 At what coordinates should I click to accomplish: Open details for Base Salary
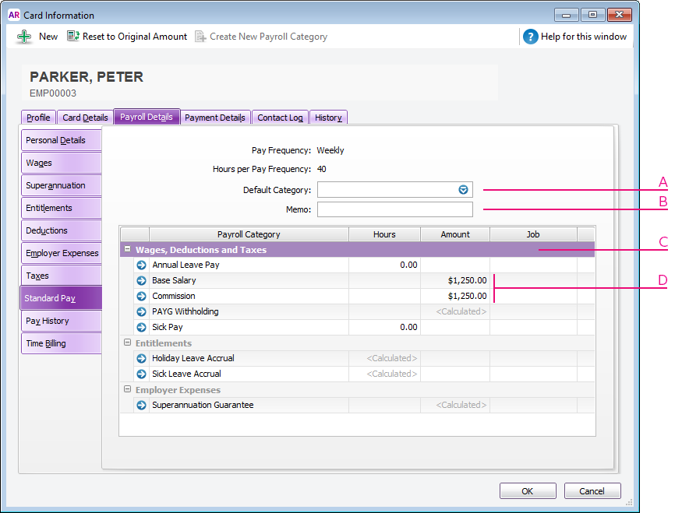coord(141,280)
